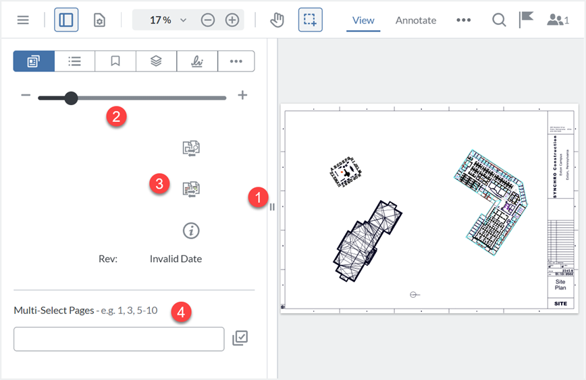Screen dimensions: 586x380
Task: Open the bookmarks panel tab
Action: 115,61
